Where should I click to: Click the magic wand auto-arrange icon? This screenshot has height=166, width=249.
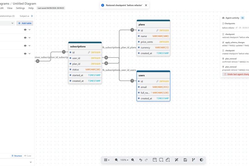pos(176,160)
